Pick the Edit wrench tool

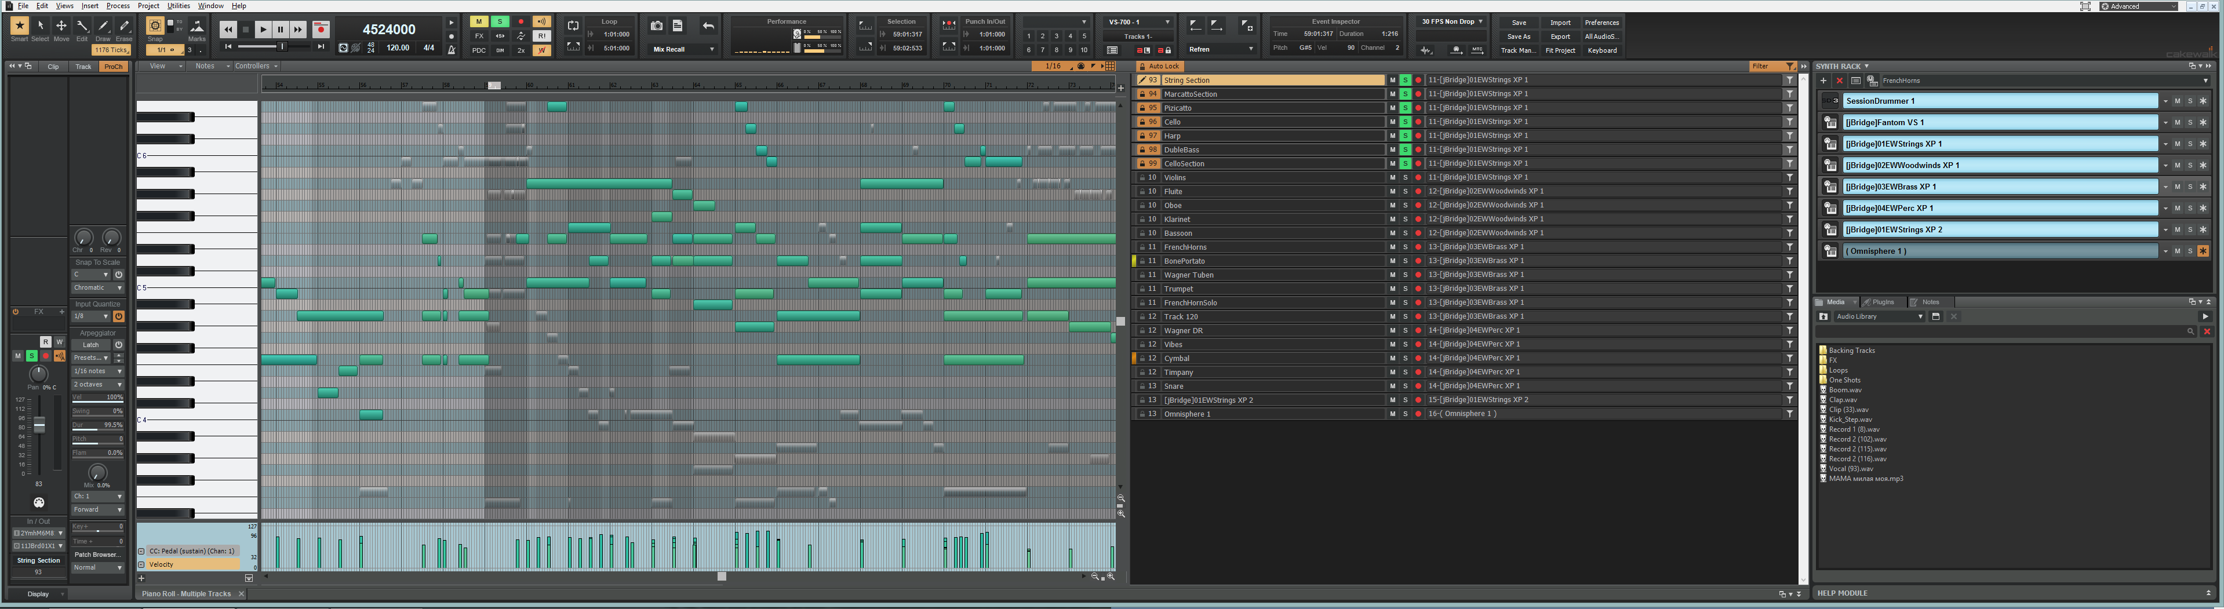(82, 26)
